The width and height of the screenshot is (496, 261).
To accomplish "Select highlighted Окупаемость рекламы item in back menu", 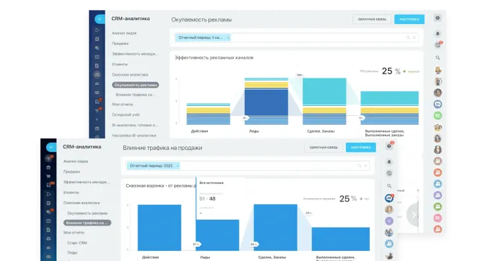I will (x=135, y=85).
